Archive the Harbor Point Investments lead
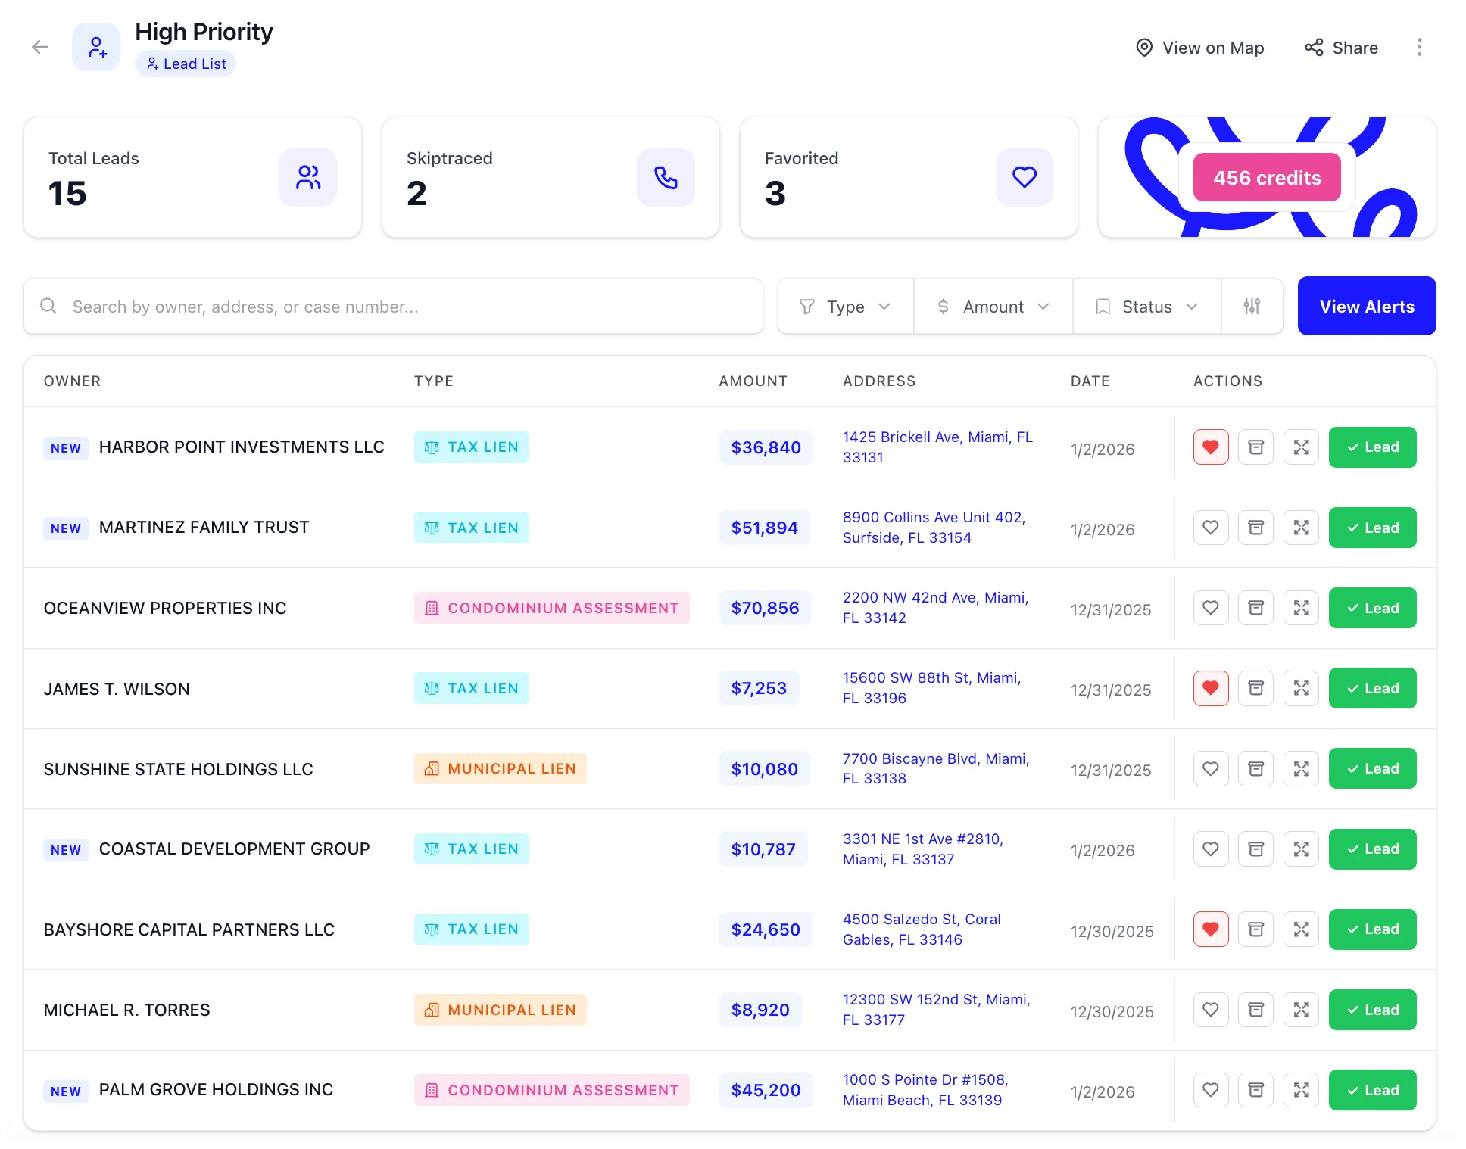 1255,447
